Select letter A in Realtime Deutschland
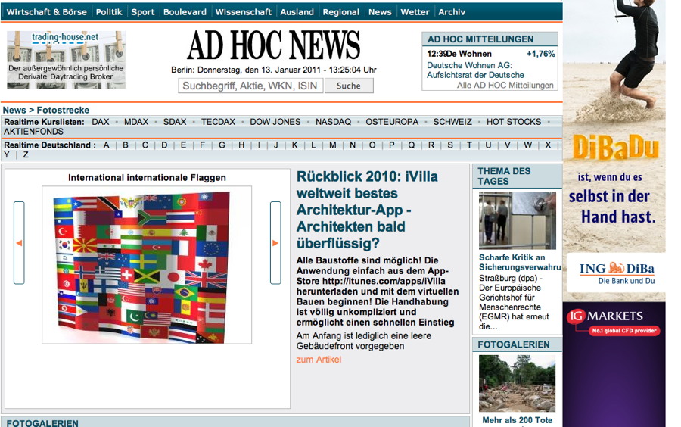The height and width of the screenshot is (427, 681). (106, 145)
